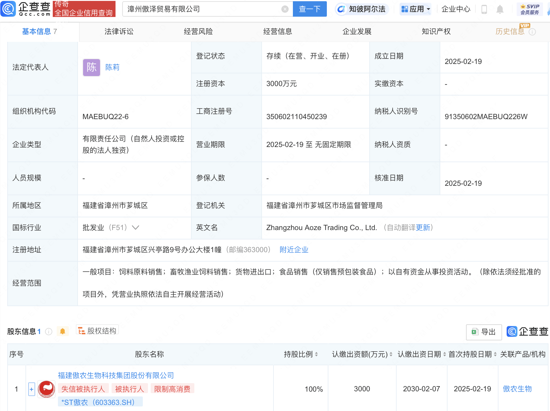Export shareholders with the Excel 导出 icon

[x=483, y=332]
